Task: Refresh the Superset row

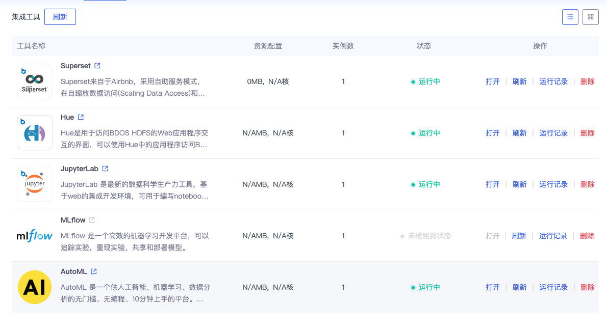Action: coord(519,81)
